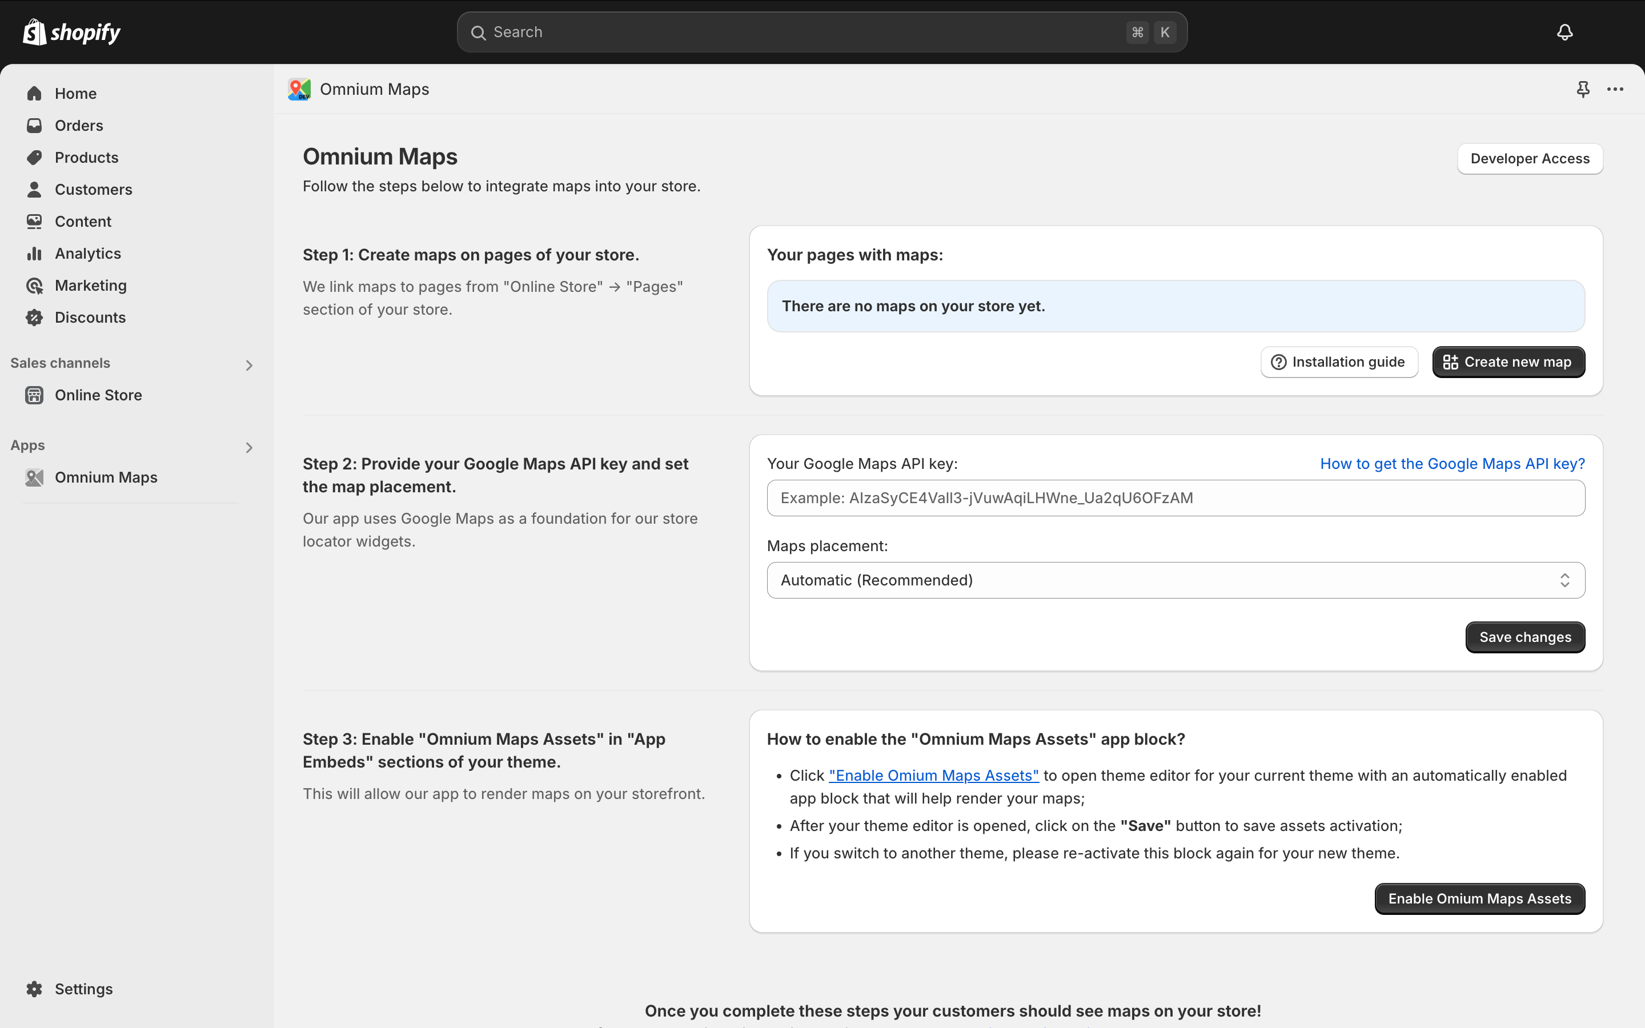Click the Maps placement label

[826, 546]
